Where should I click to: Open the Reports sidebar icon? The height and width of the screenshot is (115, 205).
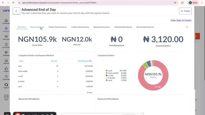tap(6, 60)
